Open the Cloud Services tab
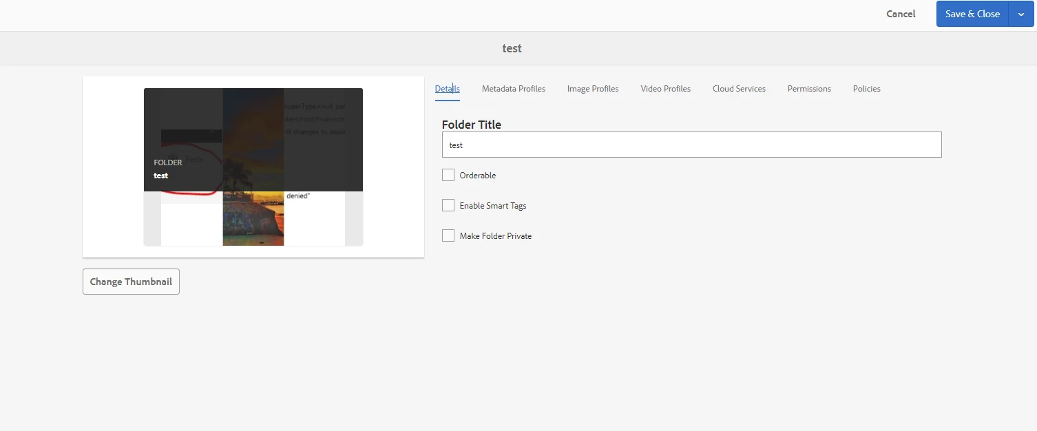This screenshot has width=1037, height=431. click(739, 89)
